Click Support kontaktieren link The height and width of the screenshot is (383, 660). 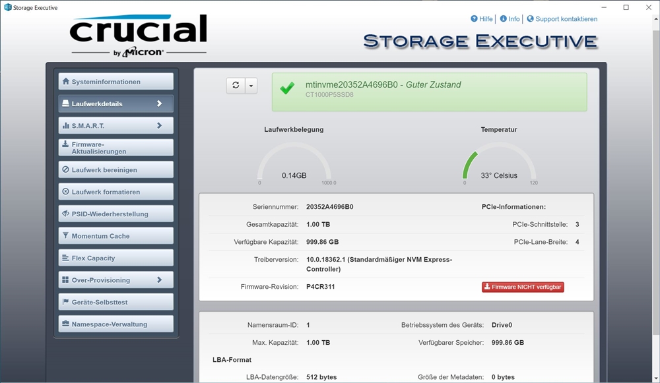click(562, 19)
